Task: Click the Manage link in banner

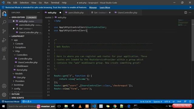Action: pos(93,7)
